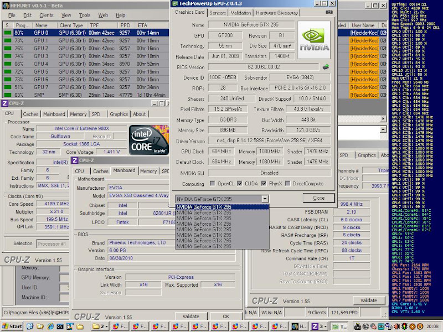Click the NVIDIA logo in GPU-Z

pyautogui.click(x=314, y=40)
